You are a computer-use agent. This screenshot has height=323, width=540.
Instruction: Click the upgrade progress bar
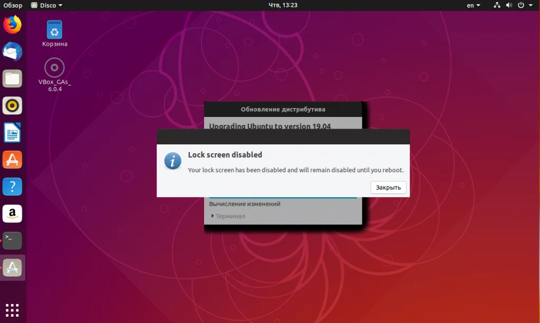tap(283, 198)
